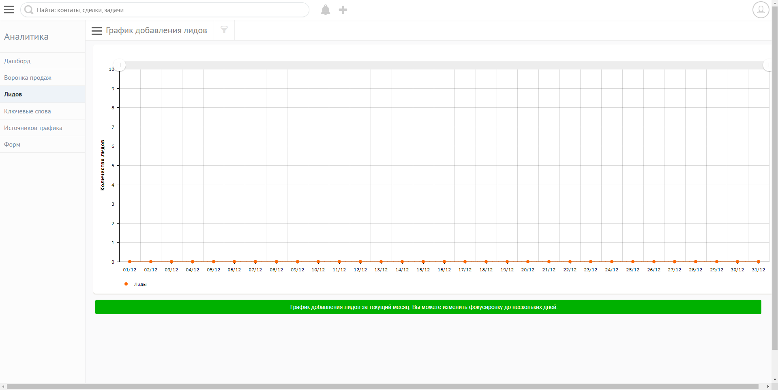
Task: Click the Аналитика heading
Action: 26,36
